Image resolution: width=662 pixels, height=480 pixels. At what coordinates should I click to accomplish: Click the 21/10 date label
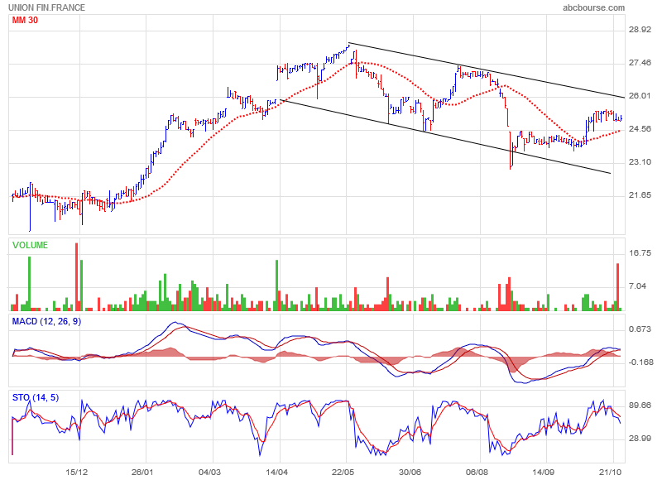[x=610, y=472]
